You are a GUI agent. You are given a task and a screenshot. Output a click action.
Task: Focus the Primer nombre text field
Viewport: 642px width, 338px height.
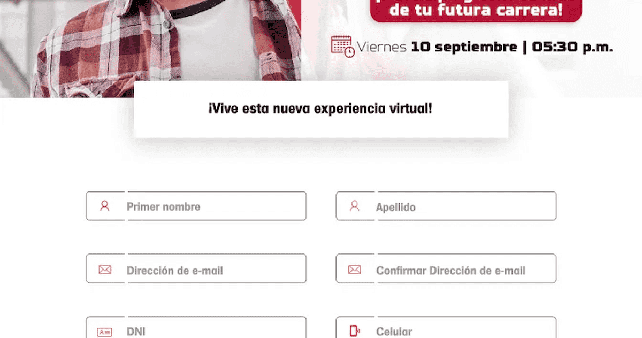tap(196, 206)
